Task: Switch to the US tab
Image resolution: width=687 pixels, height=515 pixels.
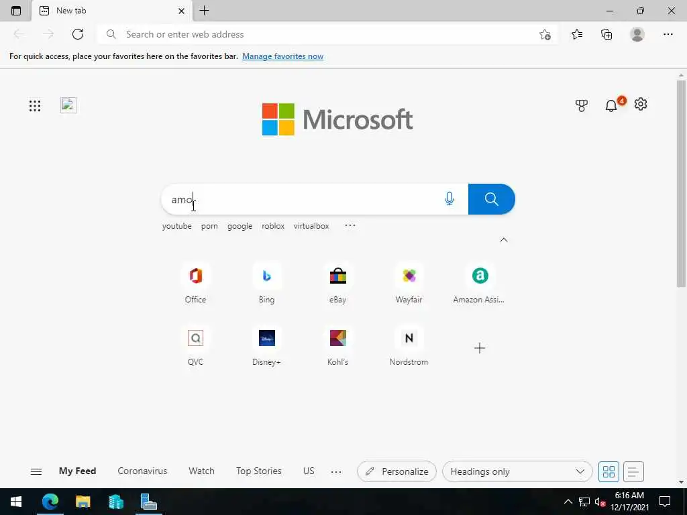Action: [x=309, y=471]
